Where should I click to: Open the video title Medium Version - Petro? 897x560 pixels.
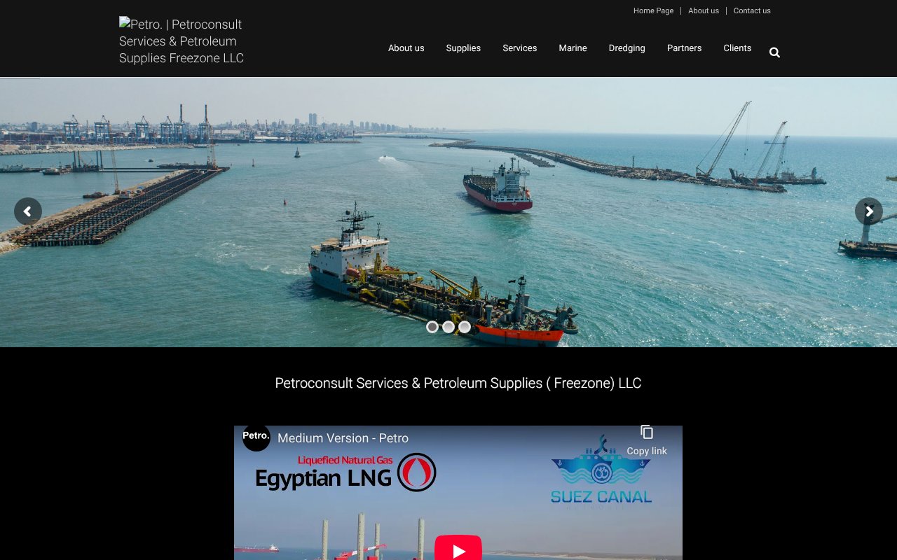343,437
